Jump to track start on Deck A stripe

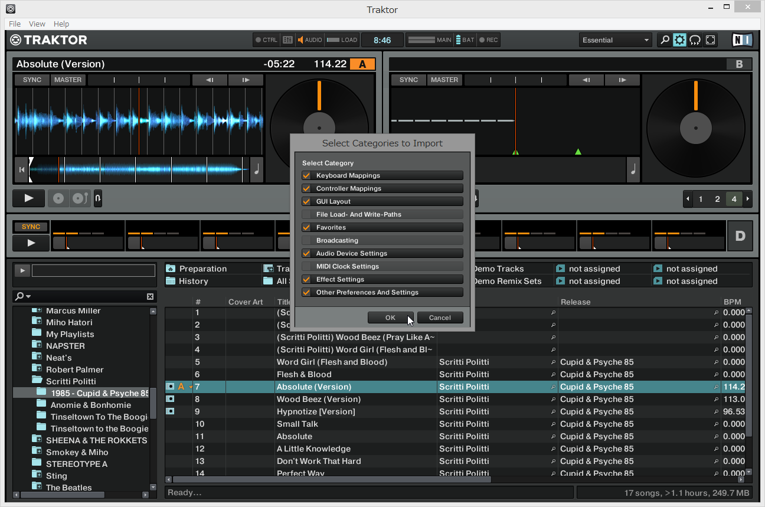click(x=22, y=170)
